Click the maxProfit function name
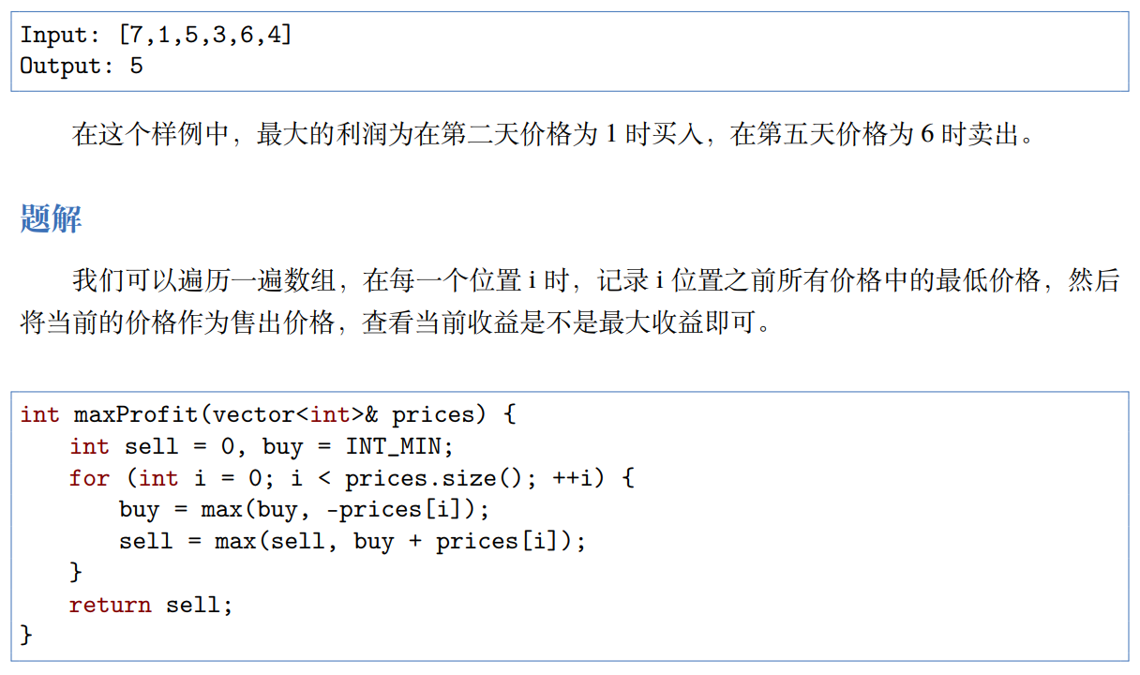 click(139, 414)
